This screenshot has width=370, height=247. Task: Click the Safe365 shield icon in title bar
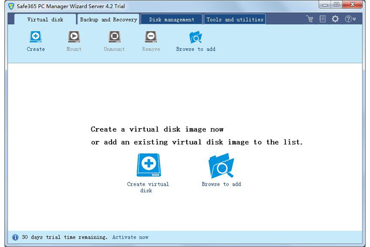[10, 6]
